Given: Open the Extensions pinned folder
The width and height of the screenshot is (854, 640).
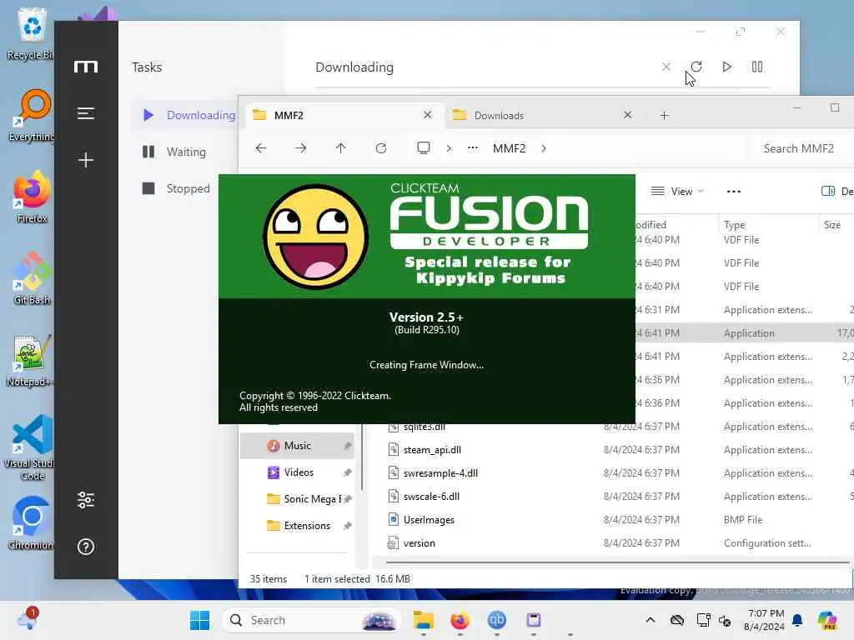Looking at the screenshot, I should pos(298,526).
